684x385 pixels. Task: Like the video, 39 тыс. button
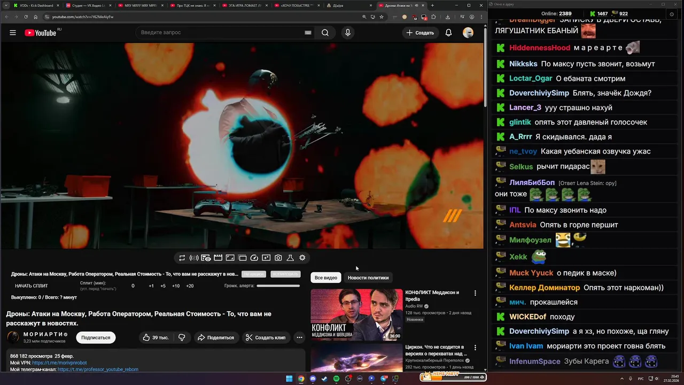[156, 337]
